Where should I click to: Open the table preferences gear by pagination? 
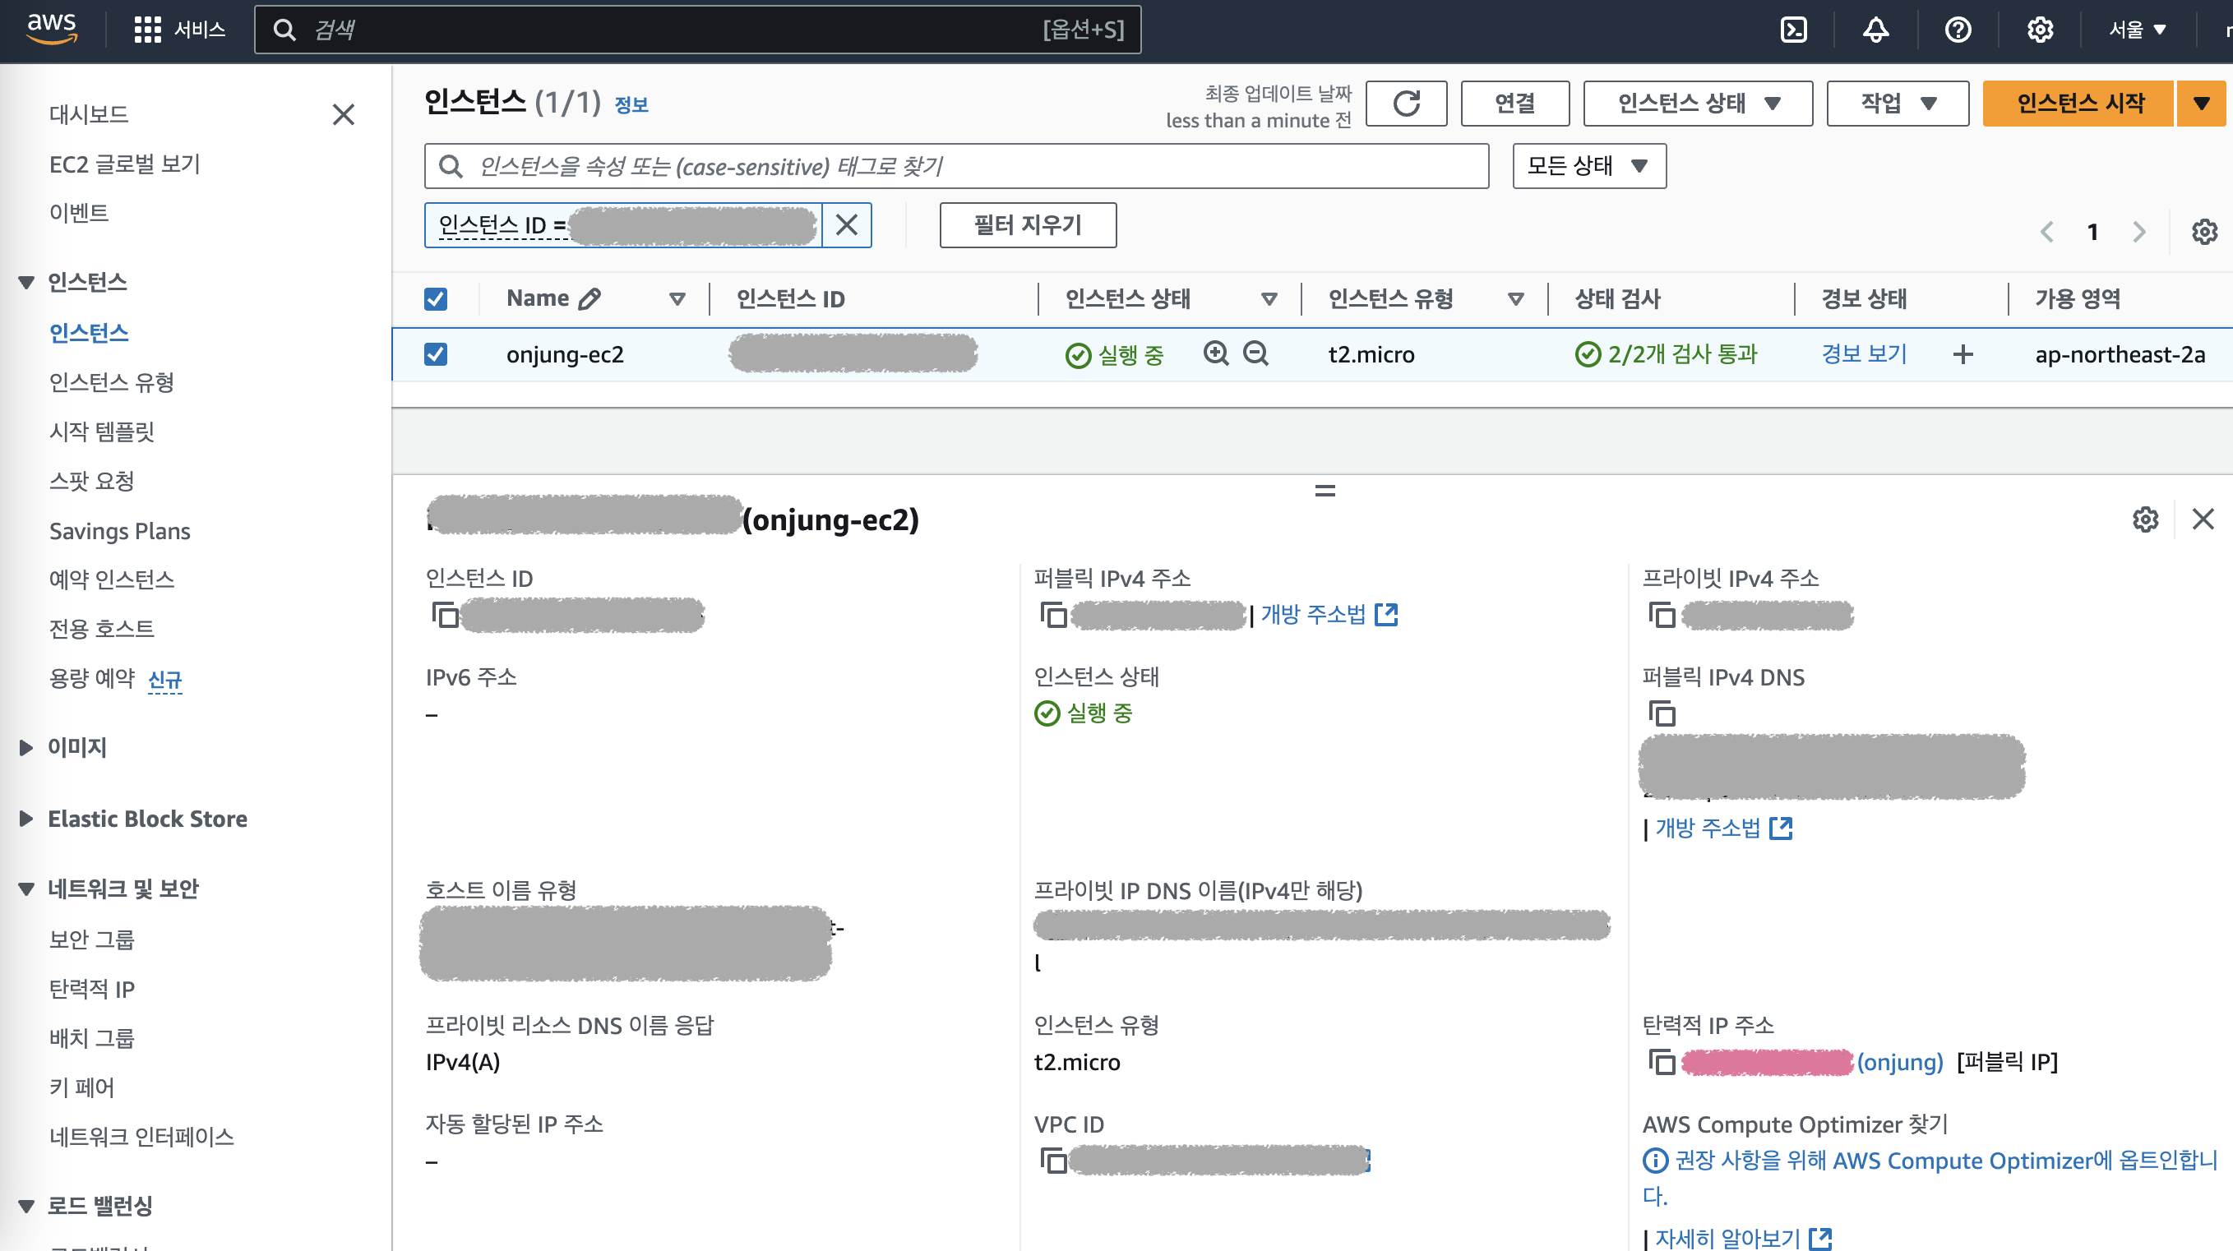pyautogui.click(x=2203, y=231)
